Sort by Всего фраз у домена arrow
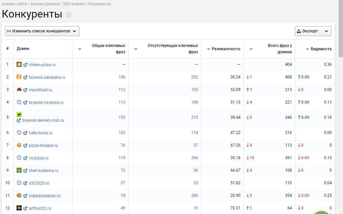This screenshot has height=214, width=343. click(251, 49)
